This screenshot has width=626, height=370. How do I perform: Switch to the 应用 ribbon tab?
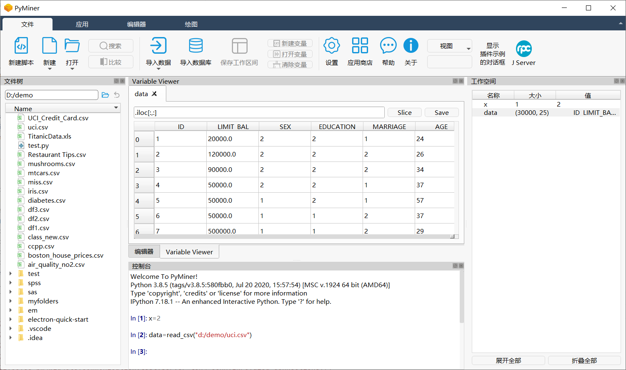(82, 24)
